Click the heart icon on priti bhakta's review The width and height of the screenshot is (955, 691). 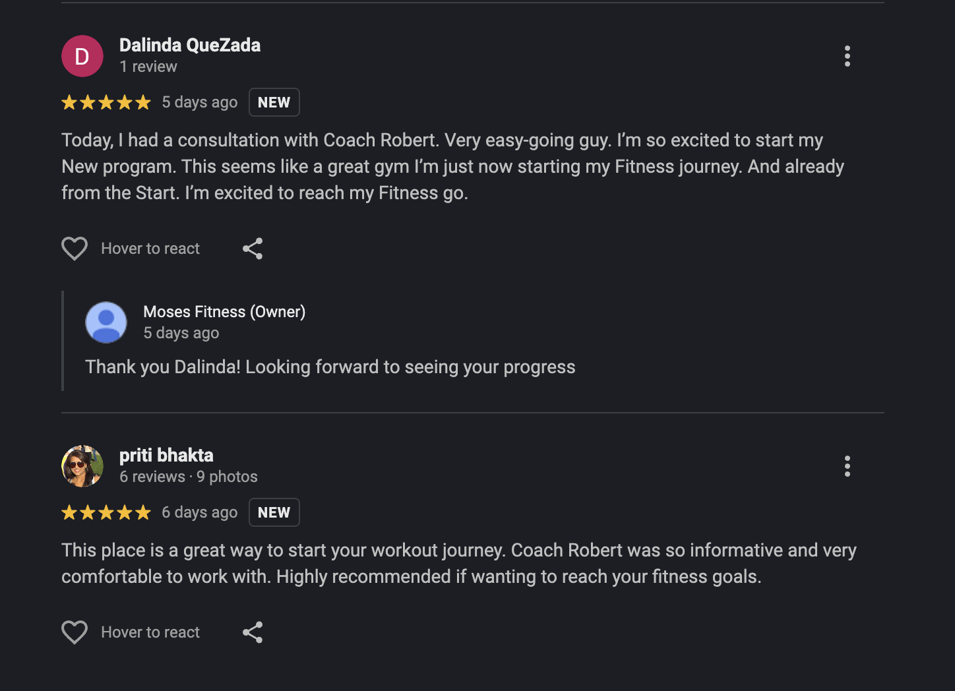[x=75, y=632]
